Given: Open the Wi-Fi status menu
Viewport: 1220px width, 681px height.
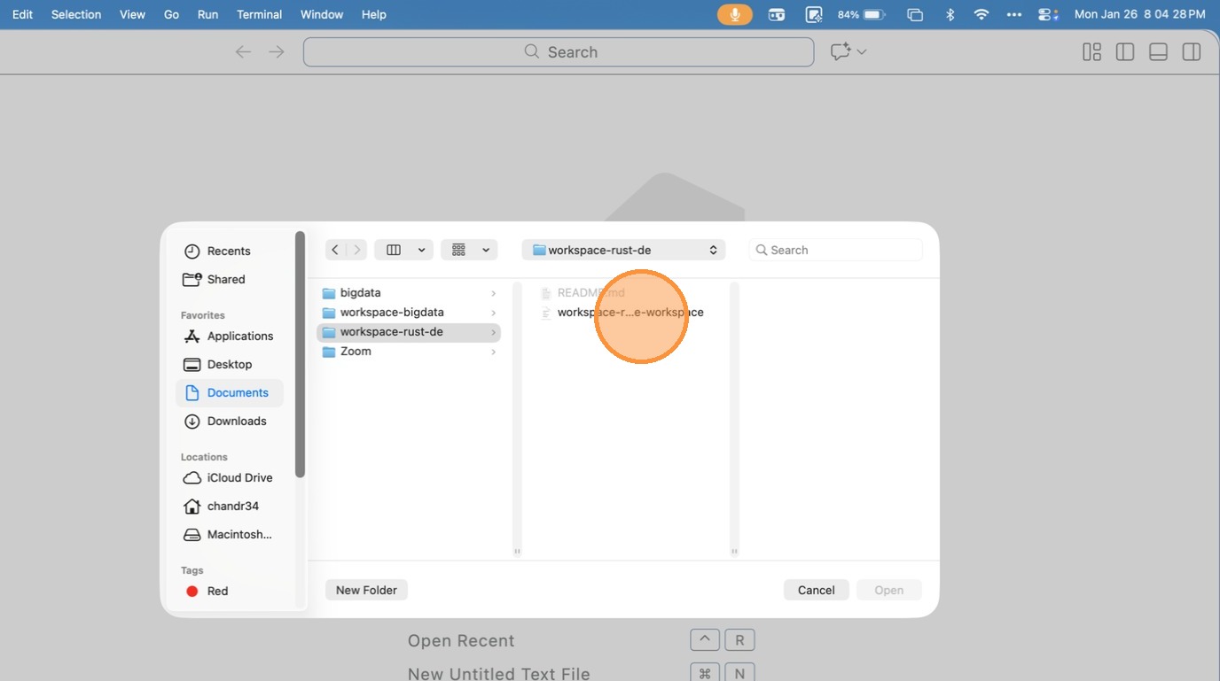Looking at the screenshot, I should coord(981,14).
